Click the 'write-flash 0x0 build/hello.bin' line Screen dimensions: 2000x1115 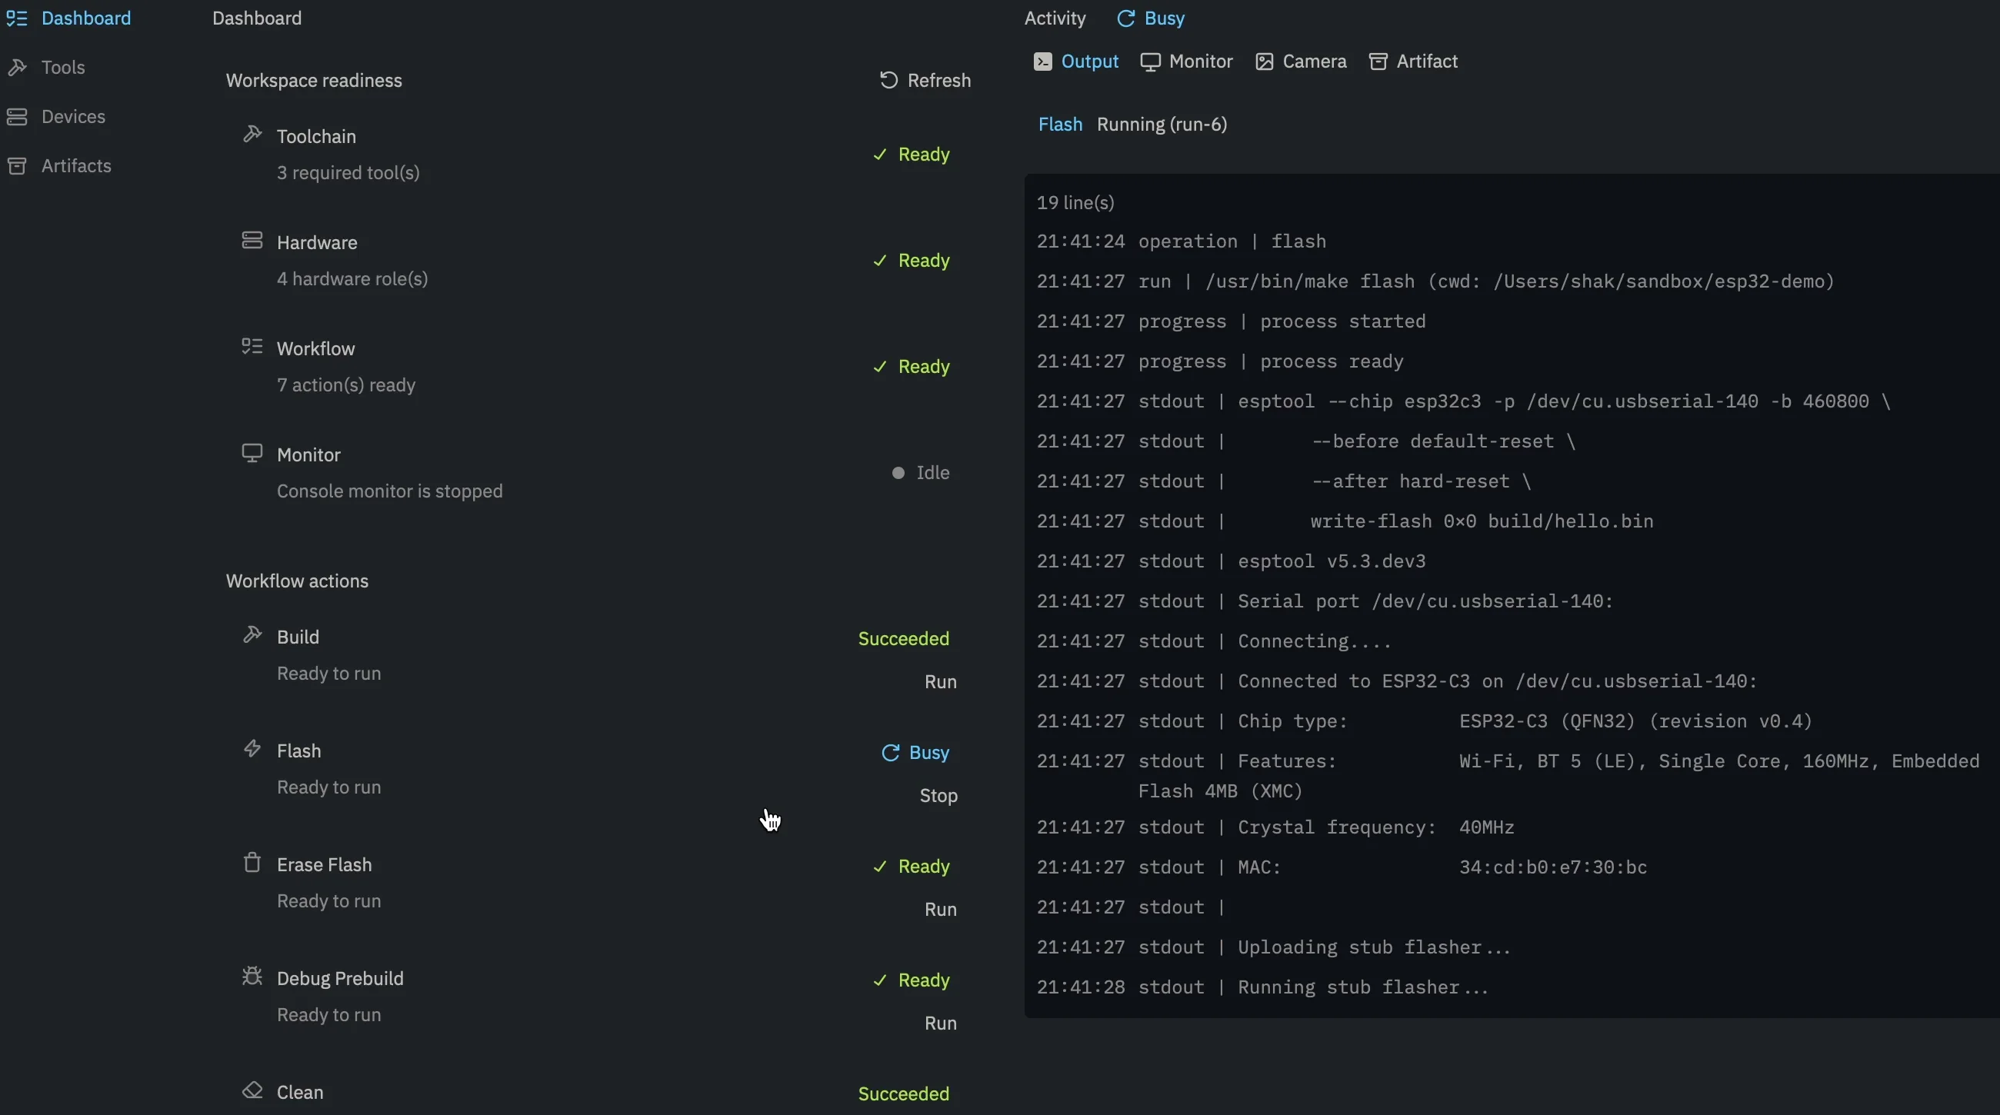pyautogui.click(x=1345, y=522)
